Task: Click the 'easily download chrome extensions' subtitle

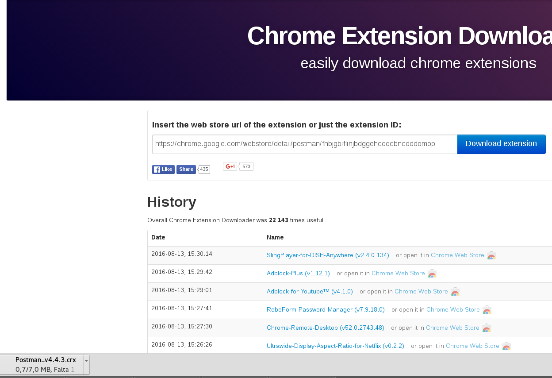Action: [418, 63]
